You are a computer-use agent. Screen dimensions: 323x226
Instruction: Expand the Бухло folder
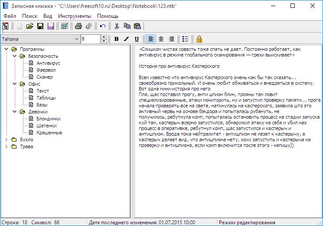point(7,140)
